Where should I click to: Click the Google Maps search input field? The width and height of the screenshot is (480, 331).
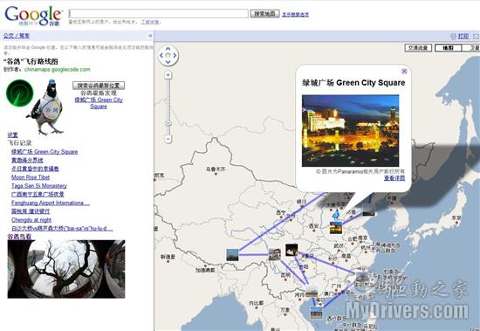click(x=159, y=13)
